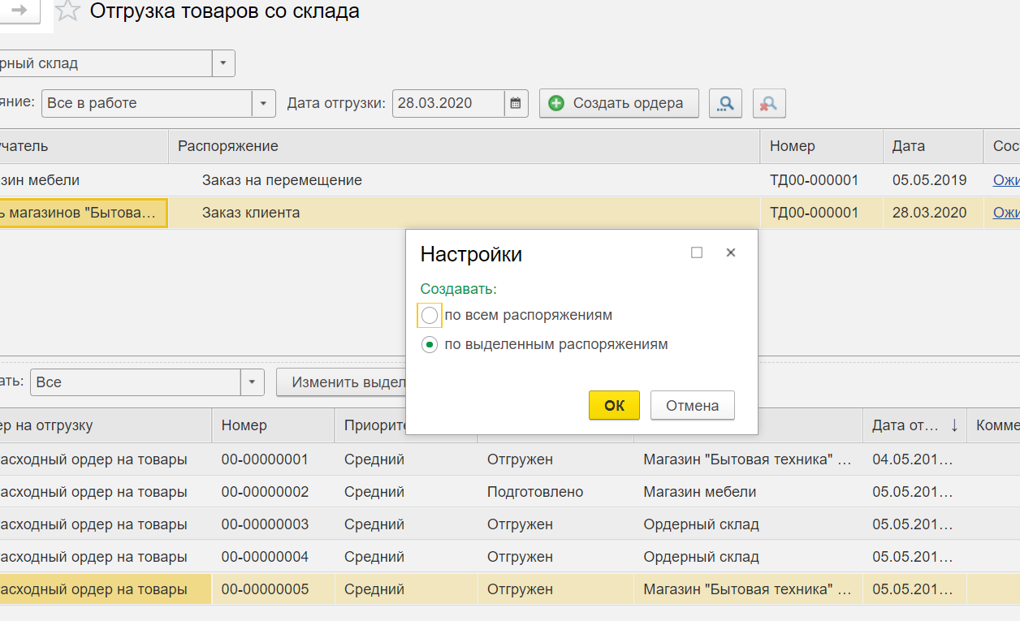Click the forward navigation arrow
The height and width of the screenshot is (621, 1020).
[x=19, y=11]
